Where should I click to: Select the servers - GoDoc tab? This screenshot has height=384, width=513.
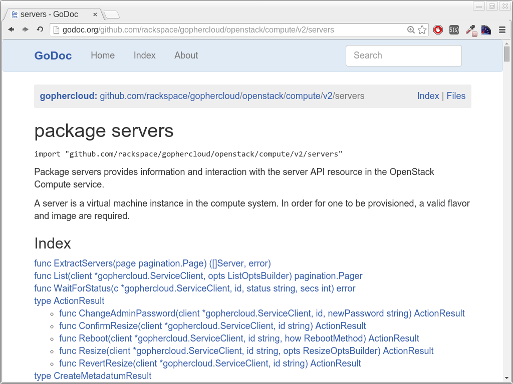tap(54, 14)
